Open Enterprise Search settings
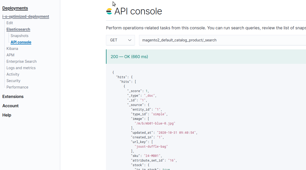 (x=21, y=61)
